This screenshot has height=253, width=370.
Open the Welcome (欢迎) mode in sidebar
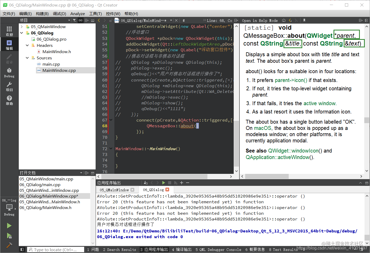pos(9,31)
